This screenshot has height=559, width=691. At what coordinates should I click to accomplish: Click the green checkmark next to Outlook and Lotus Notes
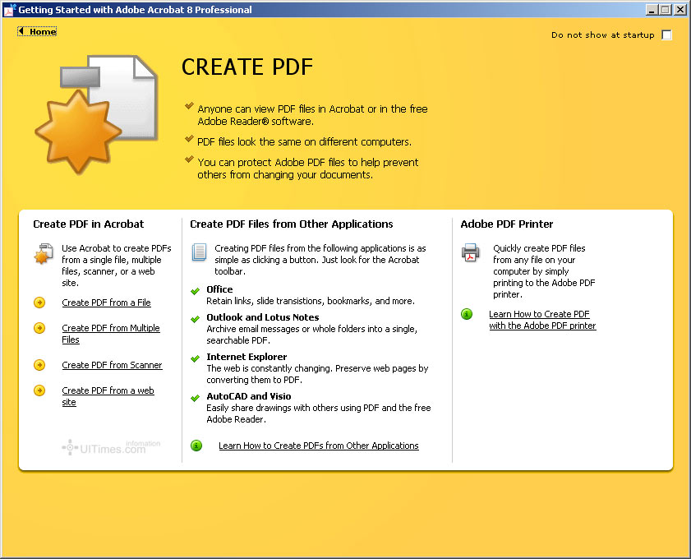coord(196,319)
